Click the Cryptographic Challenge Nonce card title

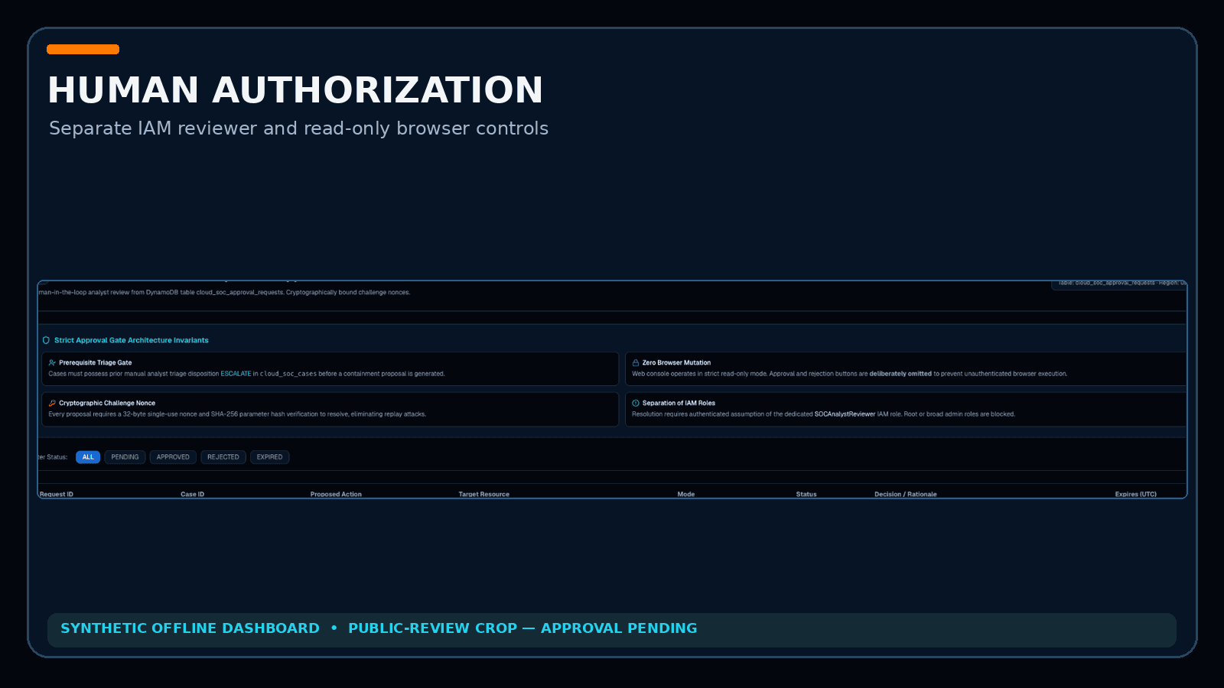tap(107, 403)
